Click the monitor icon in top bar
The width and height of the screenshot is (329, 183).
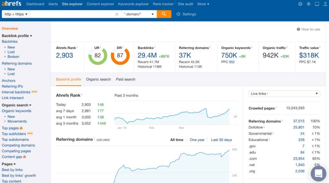[x=317, y=4]
